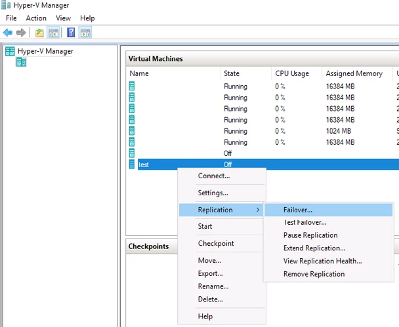Select the Hyper-V Manager tree label

pyautogui.click(x=45, y=51)
